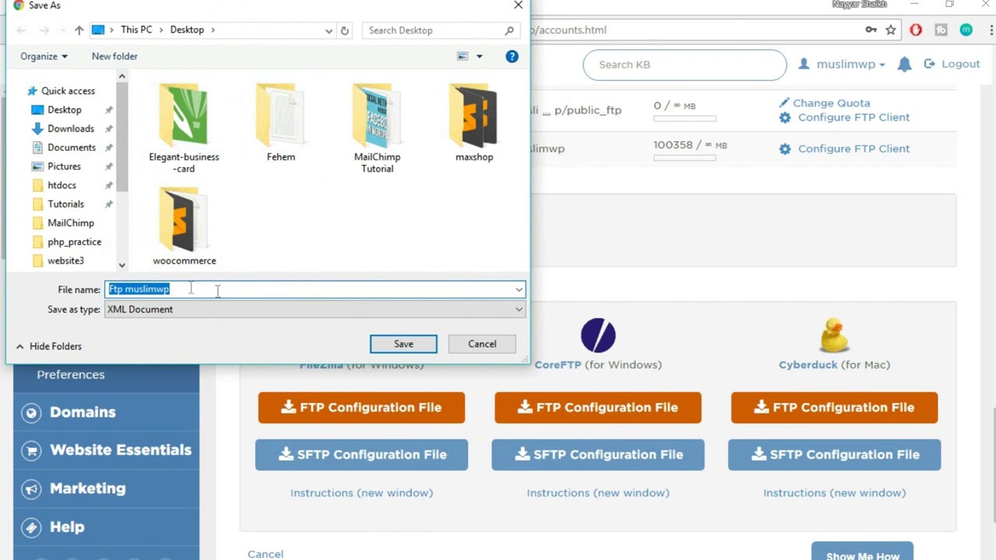Open the muslimwp user account dropdown
This screenshot has width=996, height=560.
coord(842,64)
